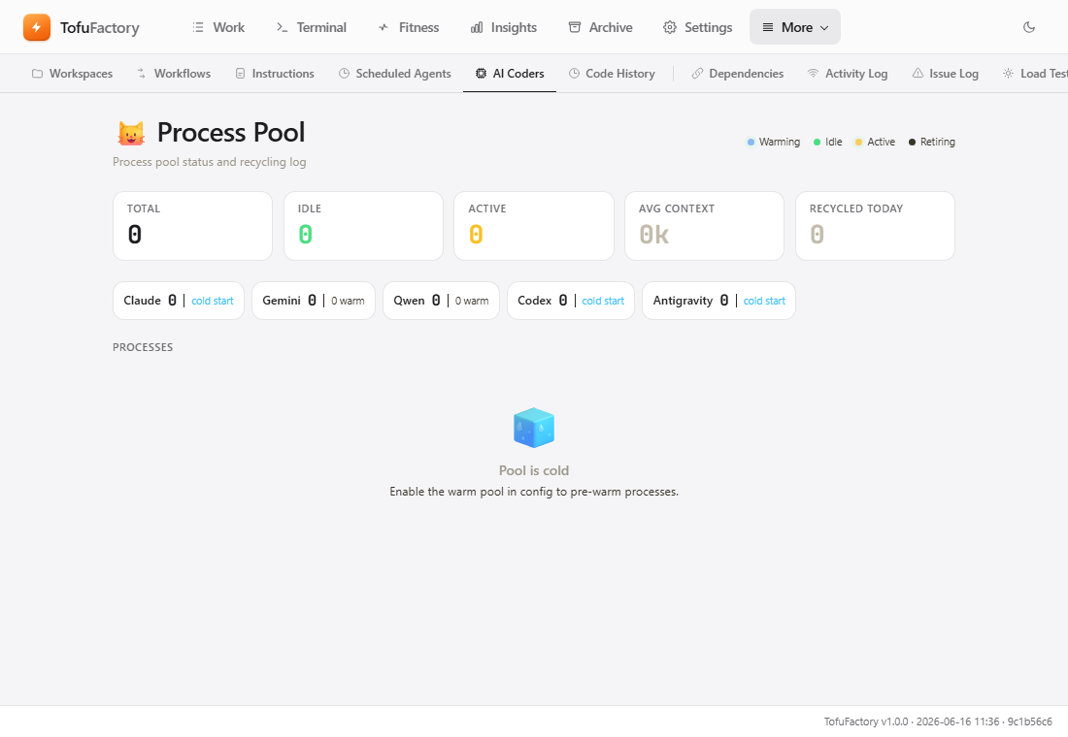Click the PROCESSES section label
1068x737 pixels.
[x=143, y=347]
